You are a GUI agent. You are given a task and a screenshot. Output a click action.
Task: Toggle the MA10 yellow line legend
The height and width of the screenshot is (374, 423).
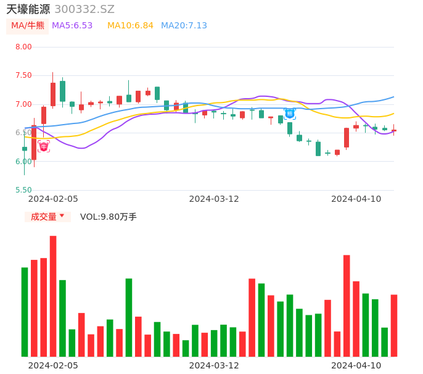(x=130, y=26)
